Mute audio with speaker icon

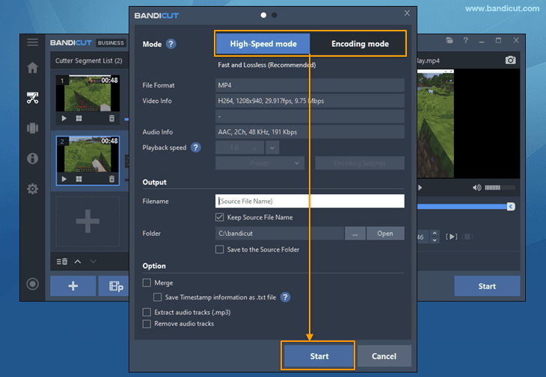click(476, 187)
